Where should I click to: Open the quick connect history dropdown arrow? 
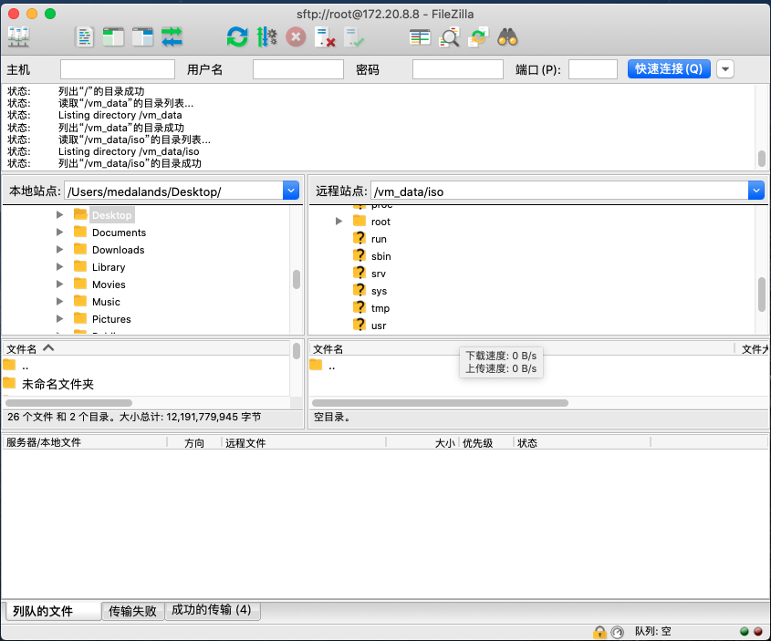725,69
